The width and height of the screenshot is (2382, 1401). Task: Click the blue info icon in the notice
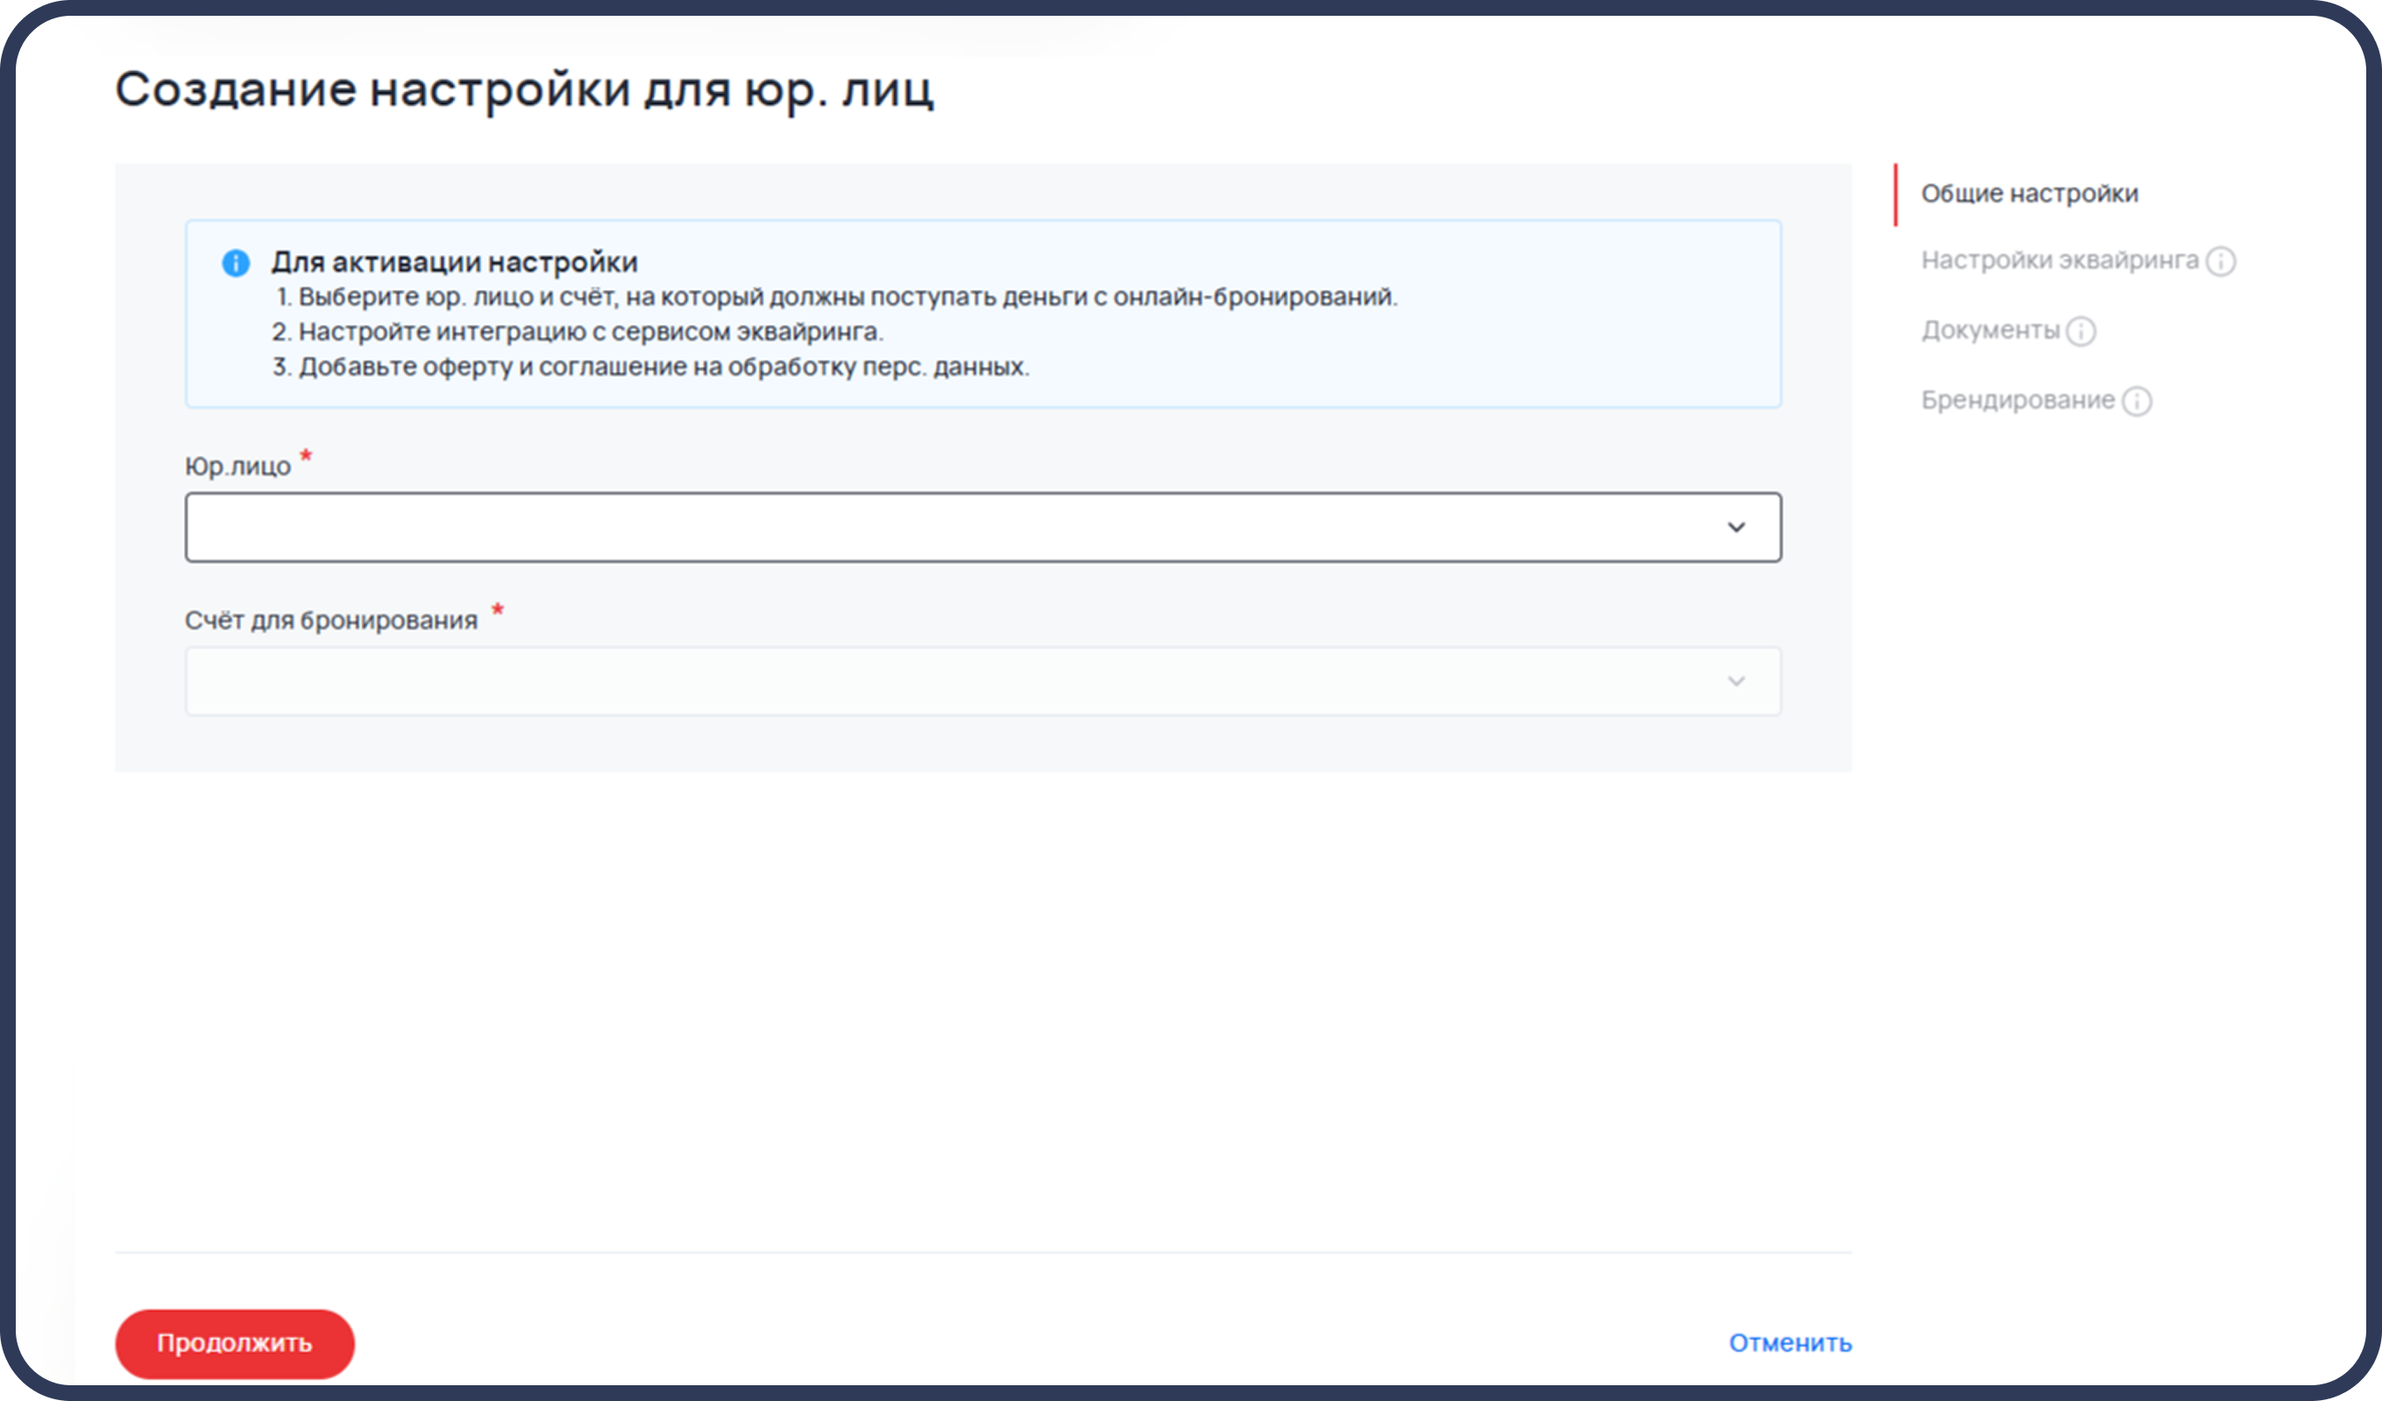(236, 263)
